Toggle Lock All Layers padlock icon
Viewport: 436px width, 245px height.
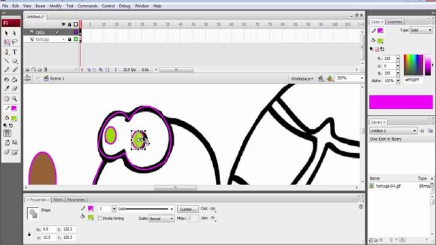(x=69, y=24)
